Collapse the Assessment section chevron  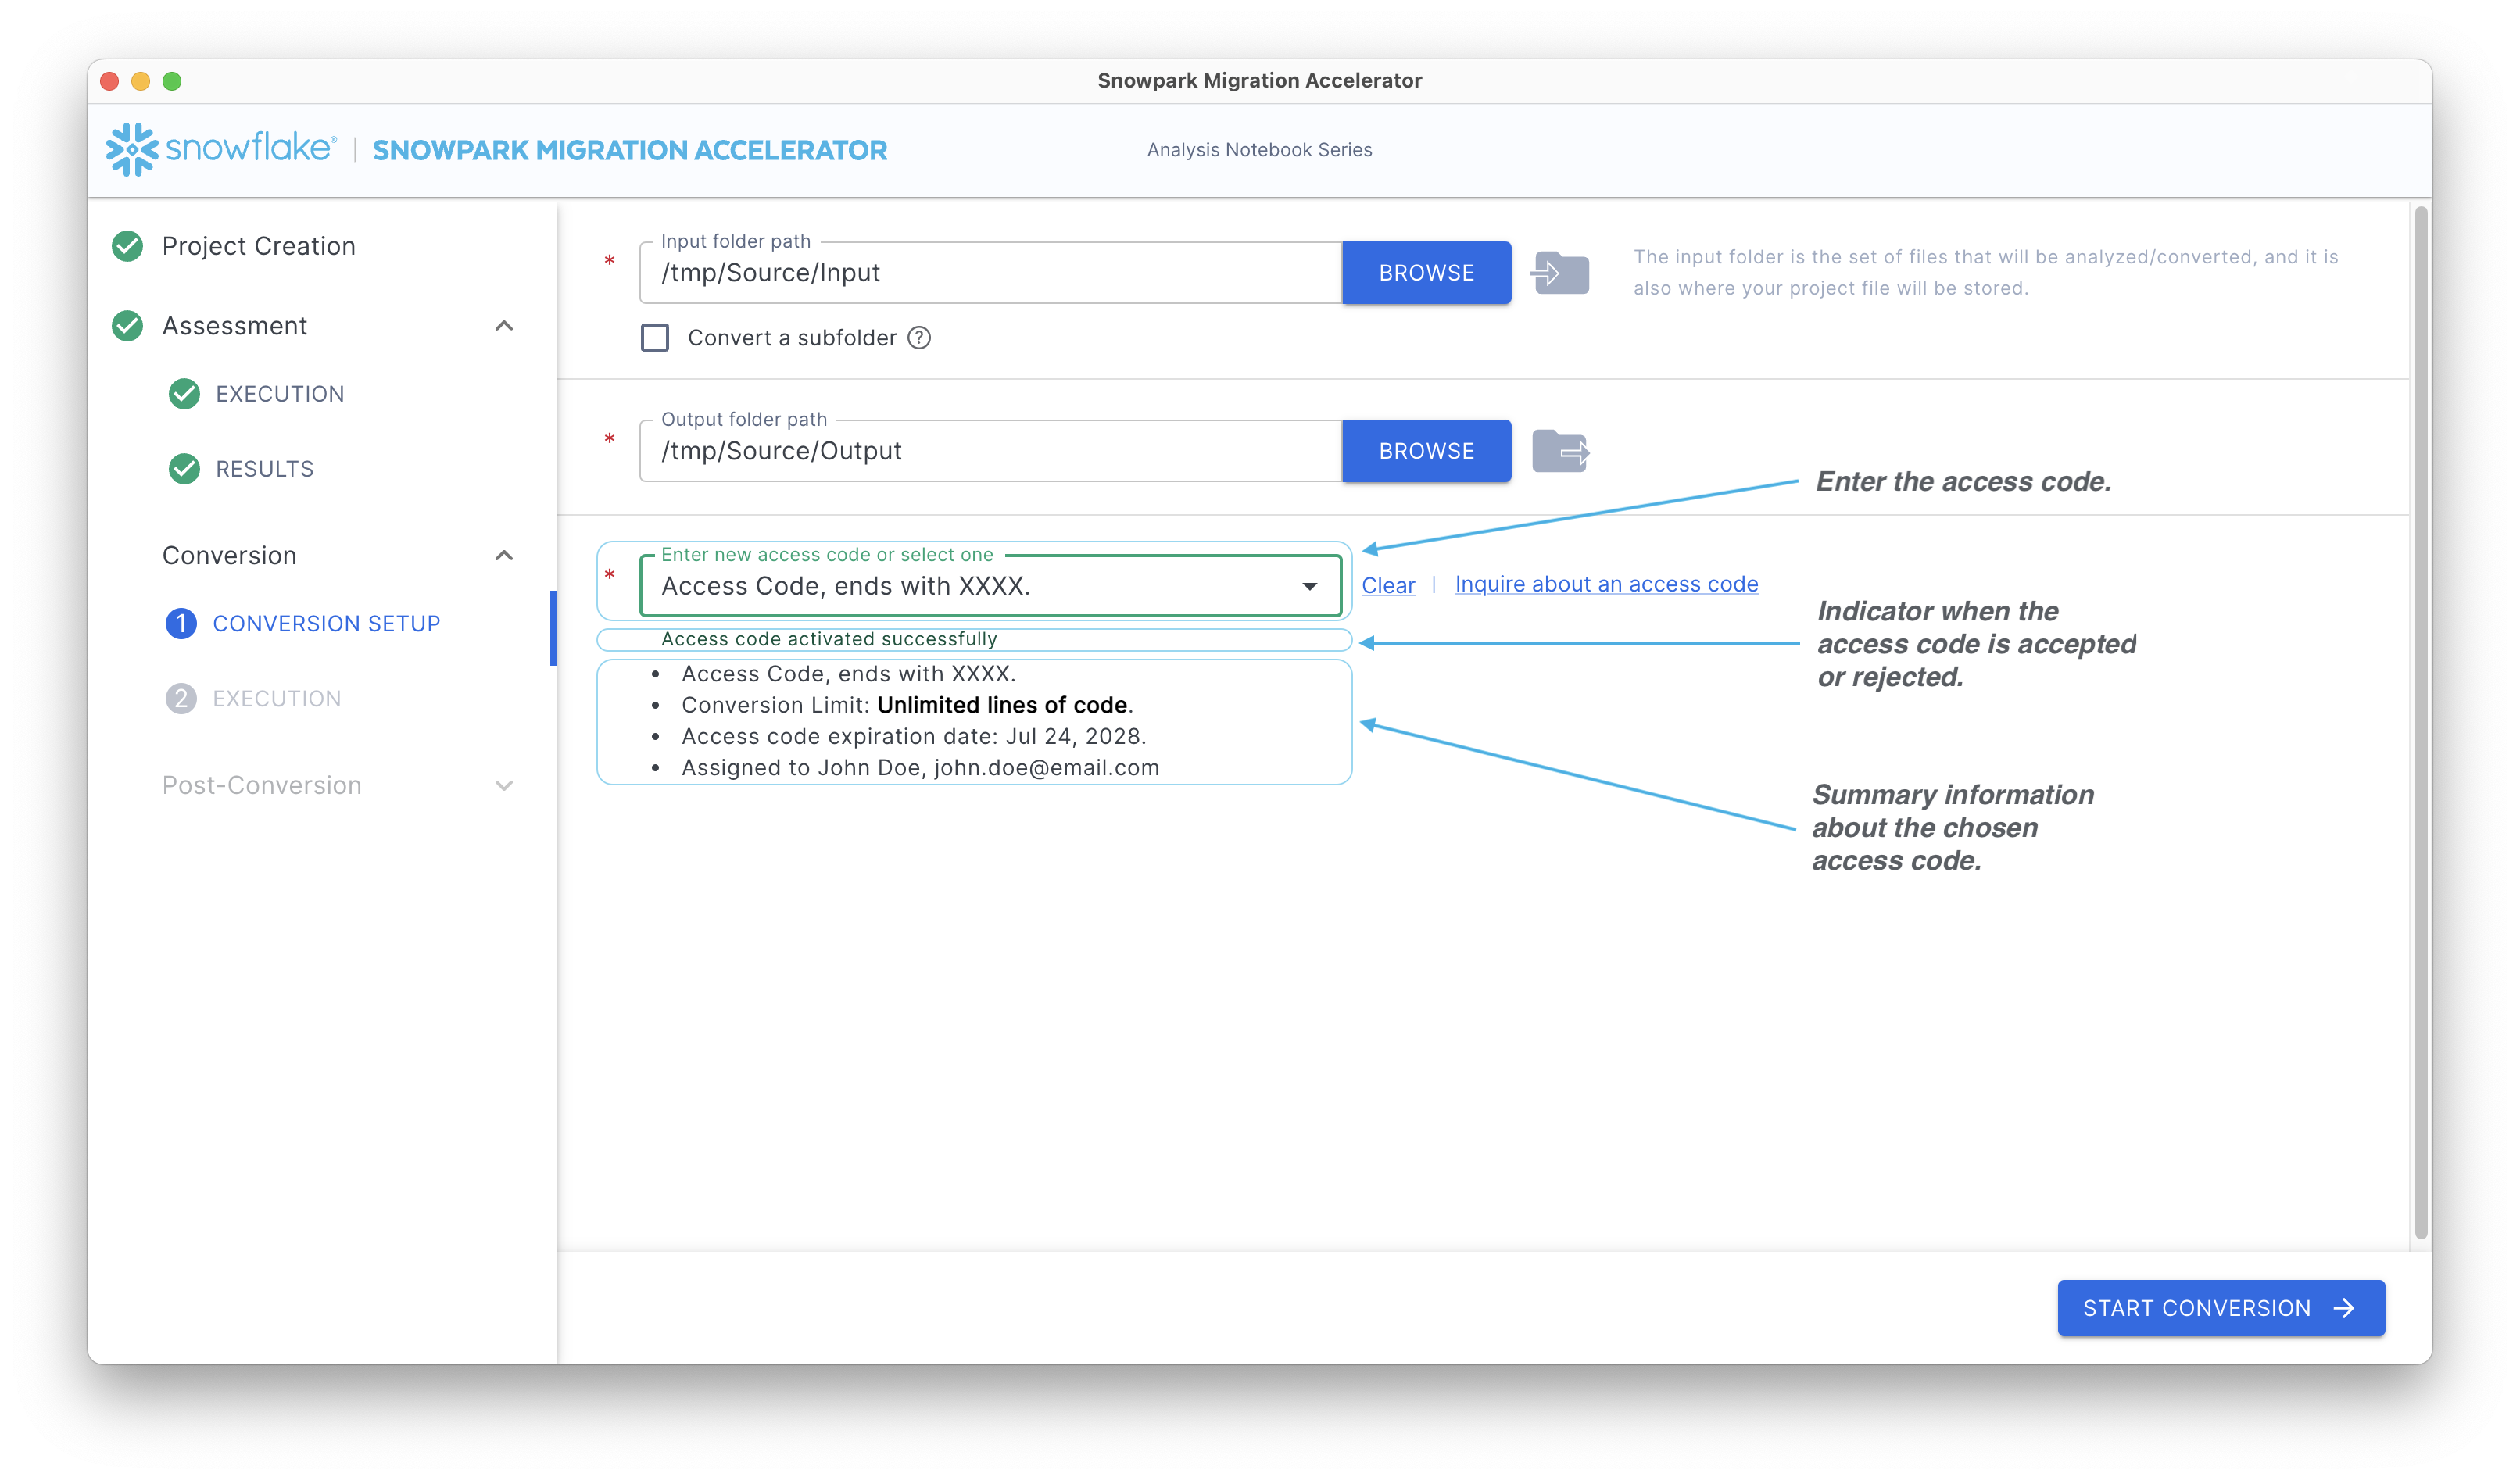tap(504, 326)
